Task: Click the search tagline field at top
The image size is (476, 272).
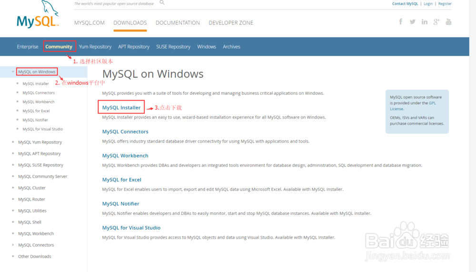Action: (114, 4)
